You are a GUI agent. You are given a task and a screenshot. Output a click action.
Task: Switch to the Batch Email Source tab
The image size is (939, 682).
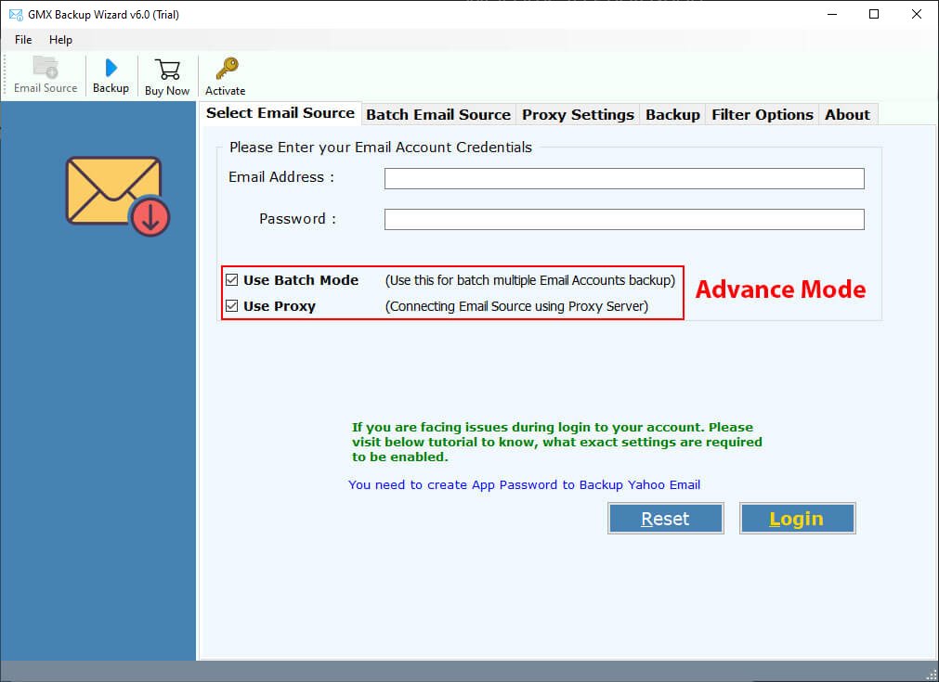438,115
